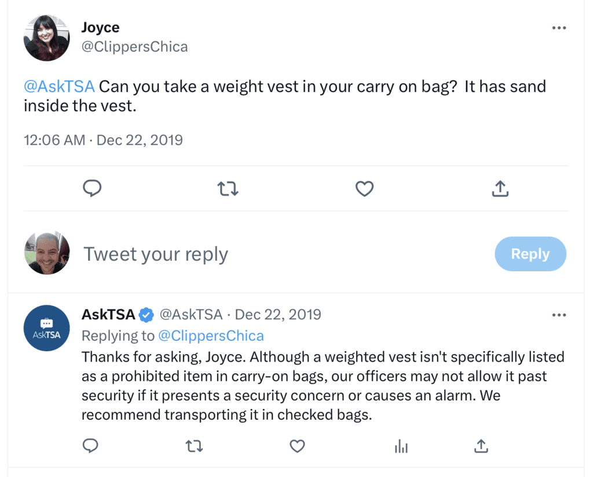The height and width of the screenshot is (477, 593).
Task: Retweet Joyce's weight vest question
Action: pos(228,188)
